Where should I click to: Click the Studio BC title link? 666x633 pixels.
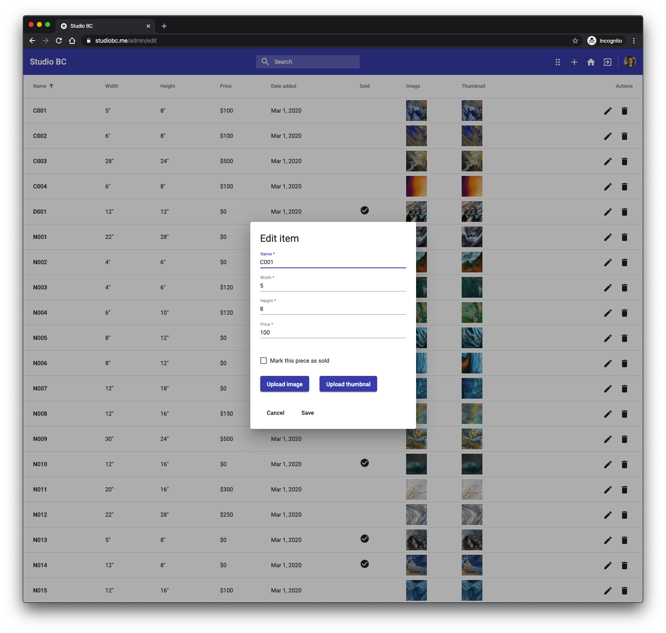point(48,62)
